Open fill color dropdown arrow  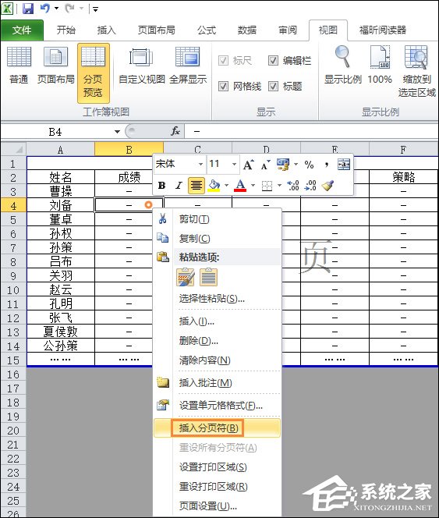coord(227,186)
